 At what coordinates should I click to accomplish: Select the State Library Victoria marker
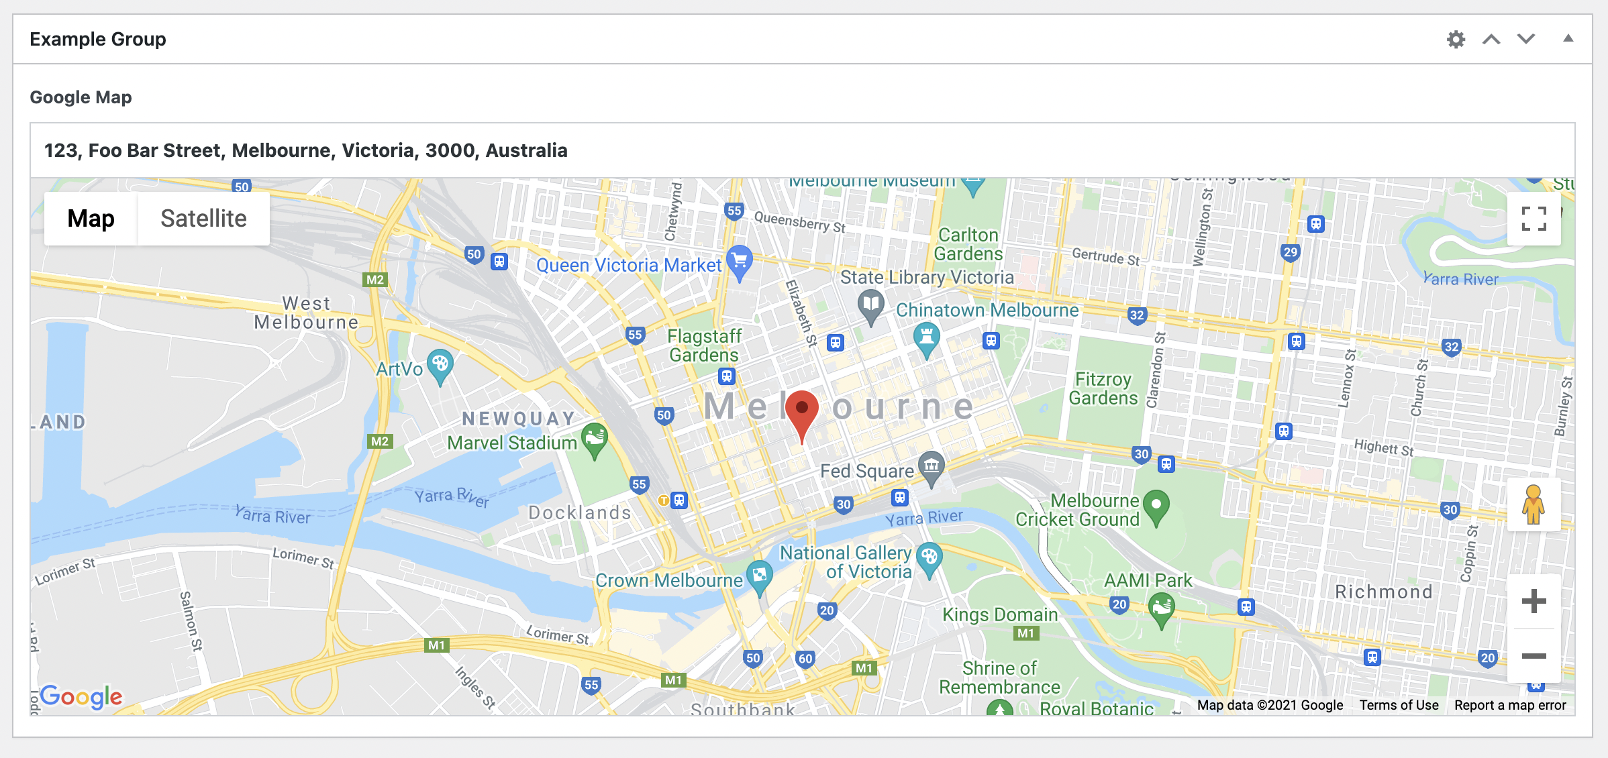point(870,307)
